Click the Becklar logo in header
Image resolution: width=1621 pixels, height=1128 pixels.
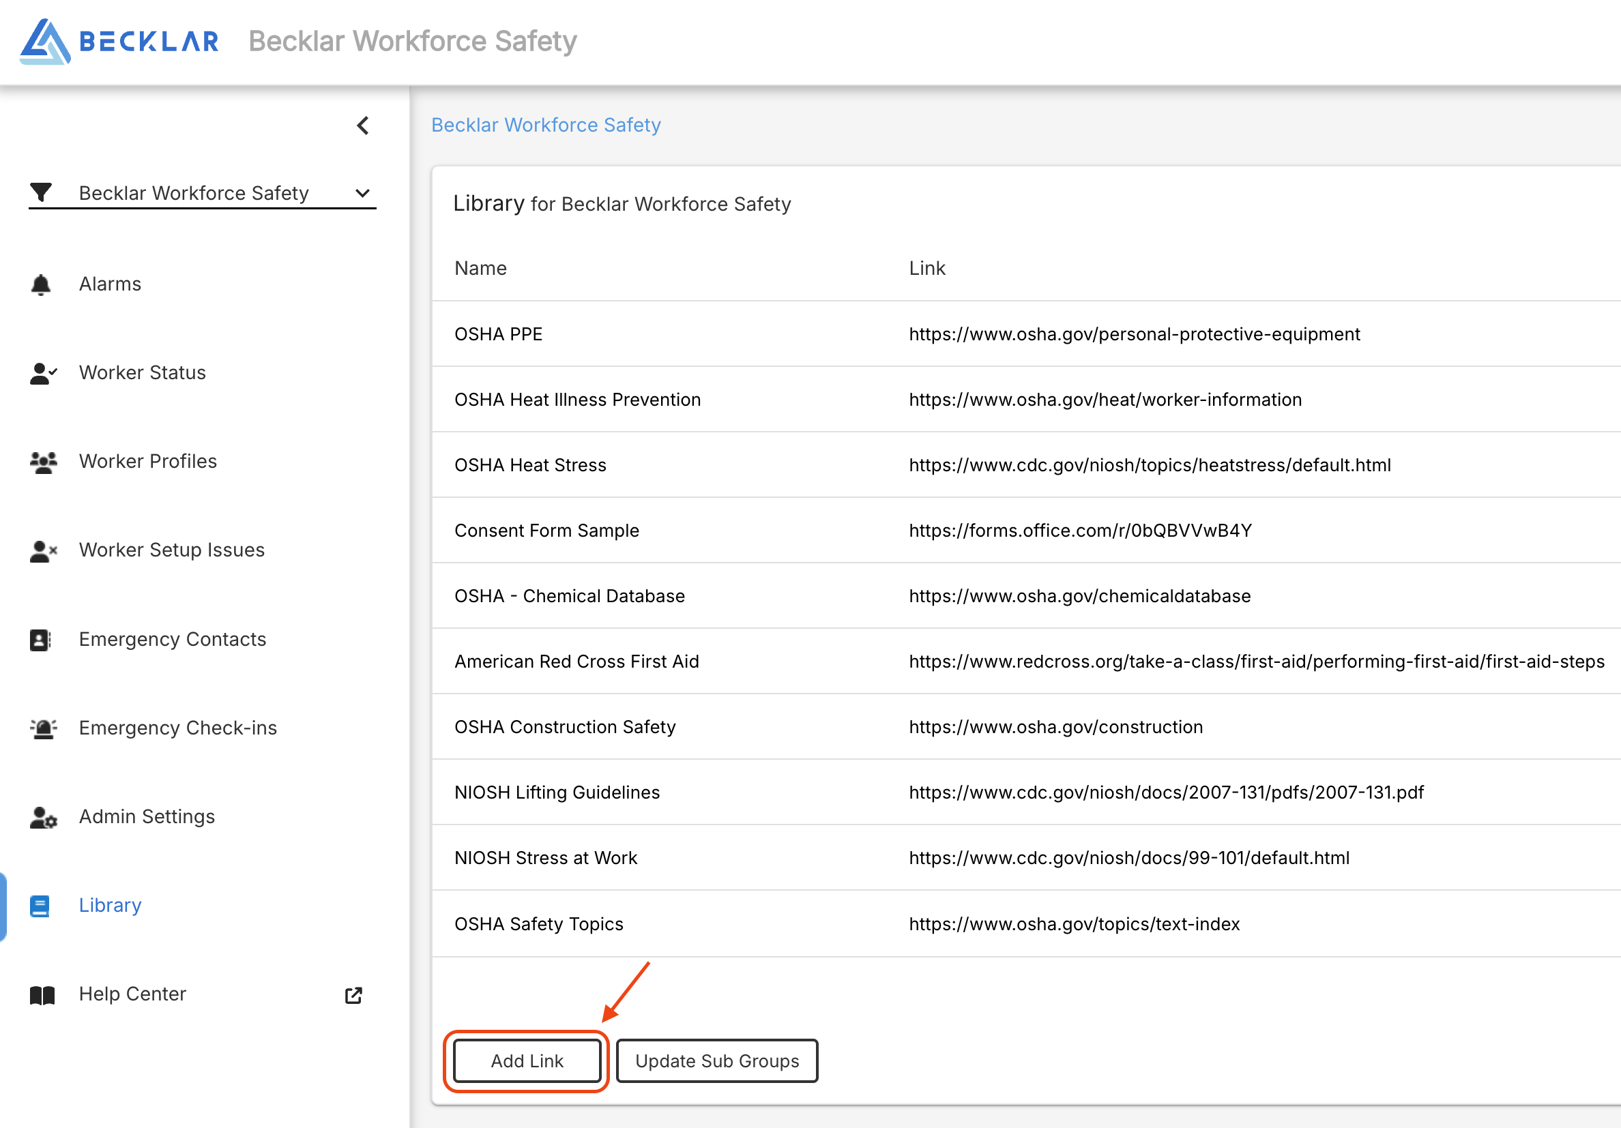click(119, 41)
